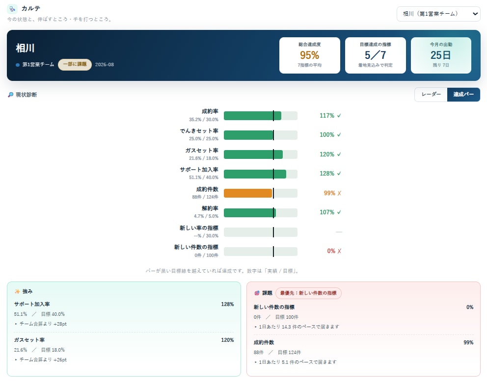Click the 新しい件数の指標 issue entry title
The image size is (487, 383).
point(274,307)
